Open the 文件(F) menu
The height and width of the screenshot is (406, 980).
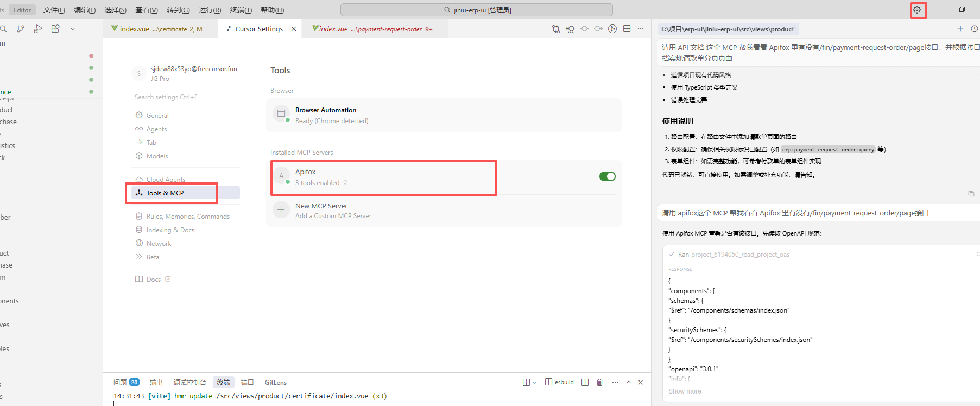54,10
